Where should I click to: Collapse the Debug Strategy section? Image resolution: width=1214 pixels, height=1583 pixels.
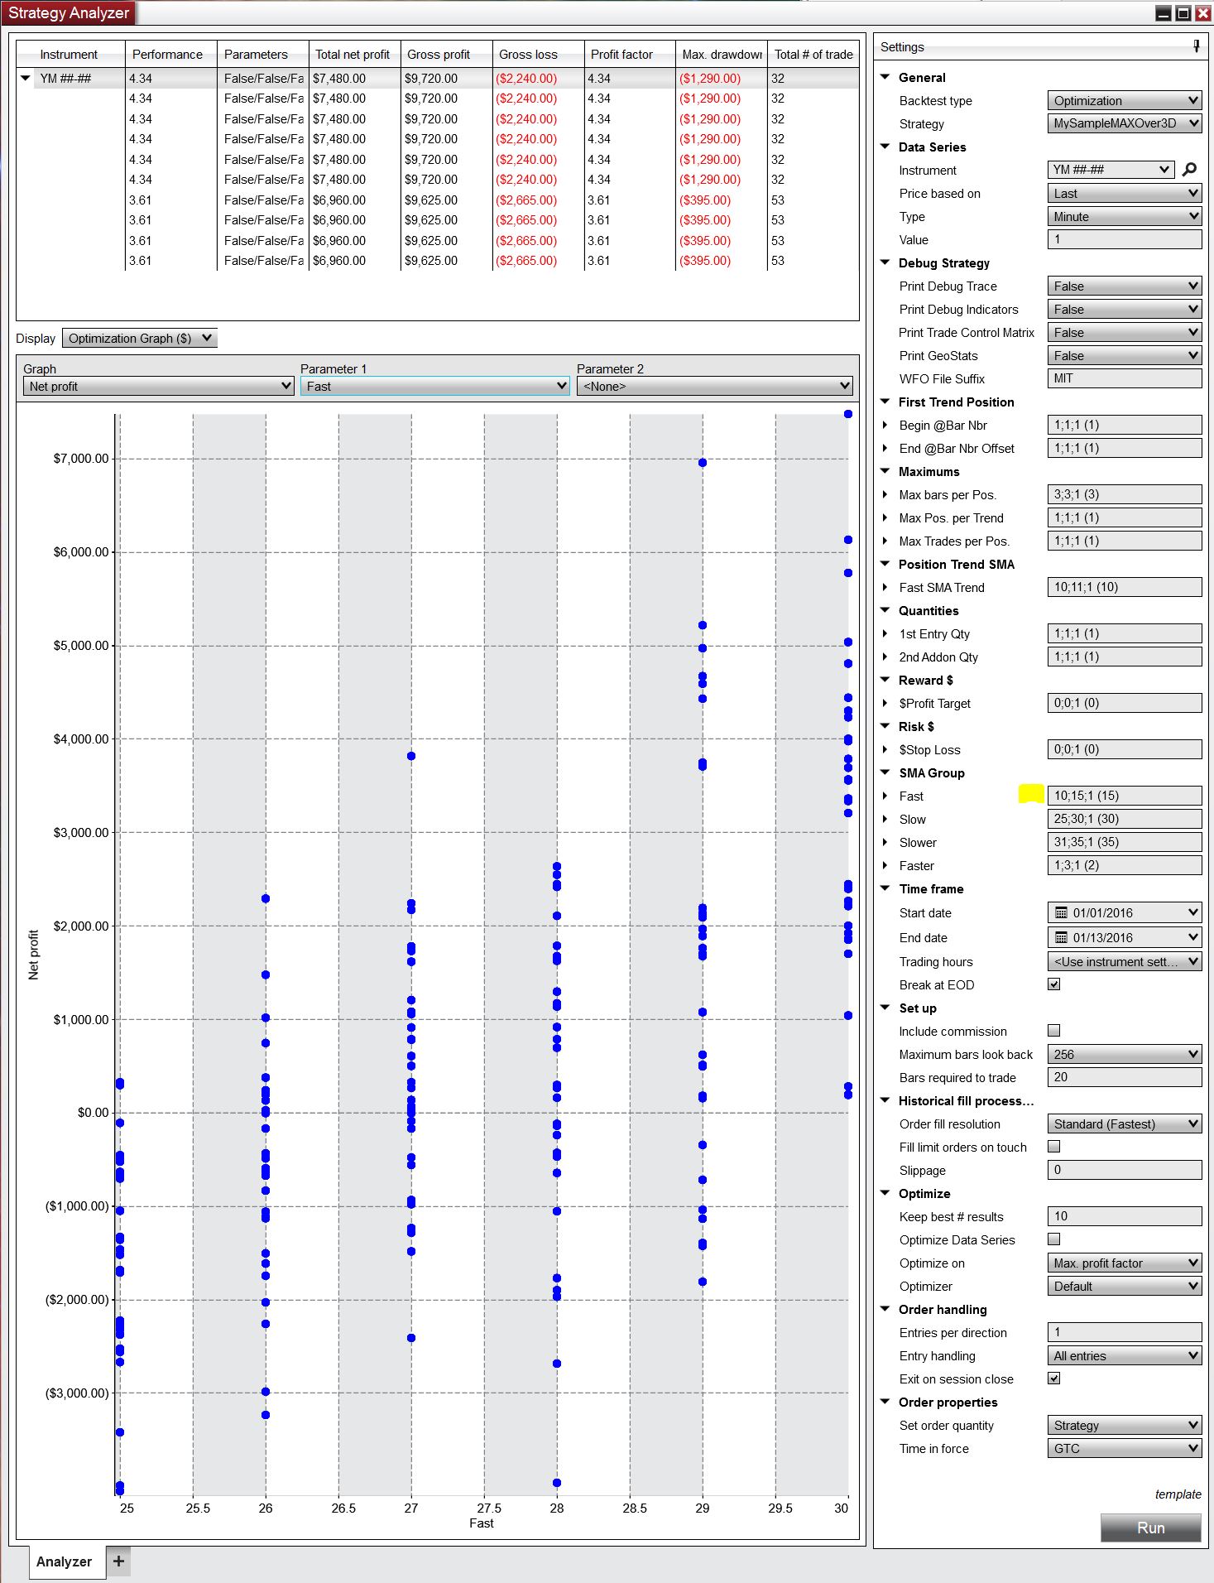pos(885,262)
